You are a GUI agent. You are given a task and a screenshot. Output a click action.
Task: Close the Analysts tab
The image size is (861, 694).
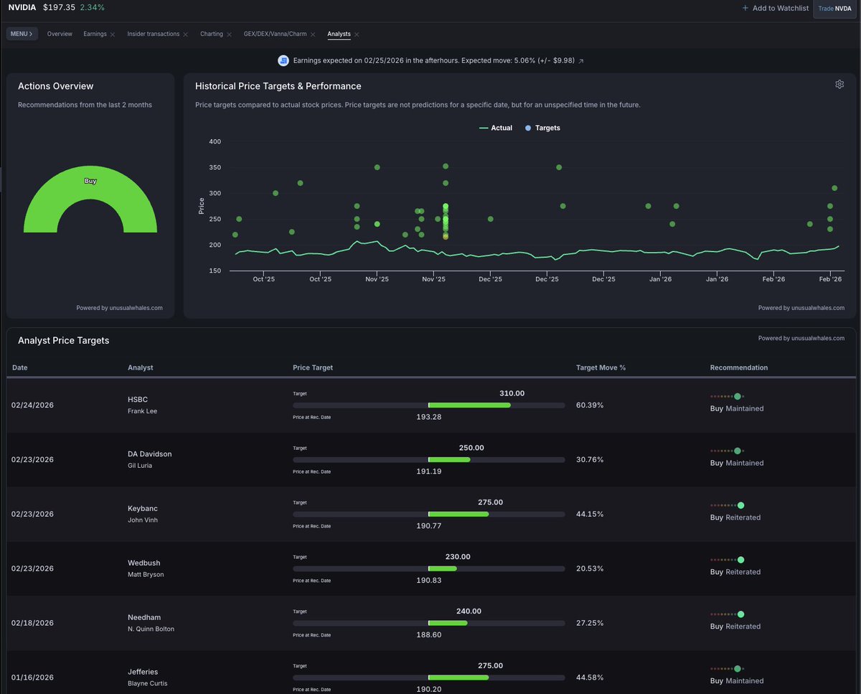(357, 34)
